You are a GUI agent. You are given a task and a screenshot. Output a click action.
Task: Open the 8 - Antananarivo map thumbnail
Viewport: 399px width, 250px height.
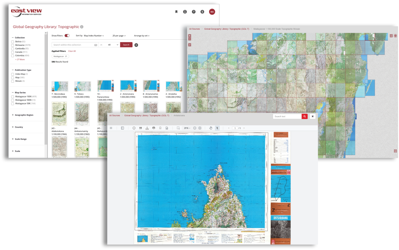point(151,86)
